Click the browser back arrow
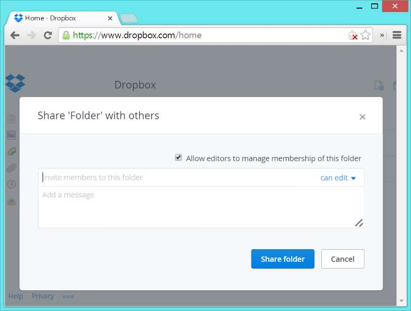411x311 pixels. pyautogui.click(x=15, y=35)
